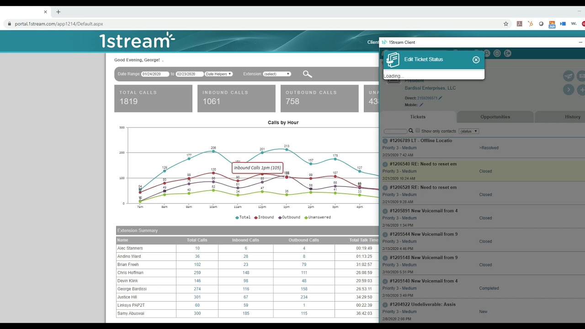
Task: Open ticket #1205140 round arrow icon
Action: coord(385,281)
